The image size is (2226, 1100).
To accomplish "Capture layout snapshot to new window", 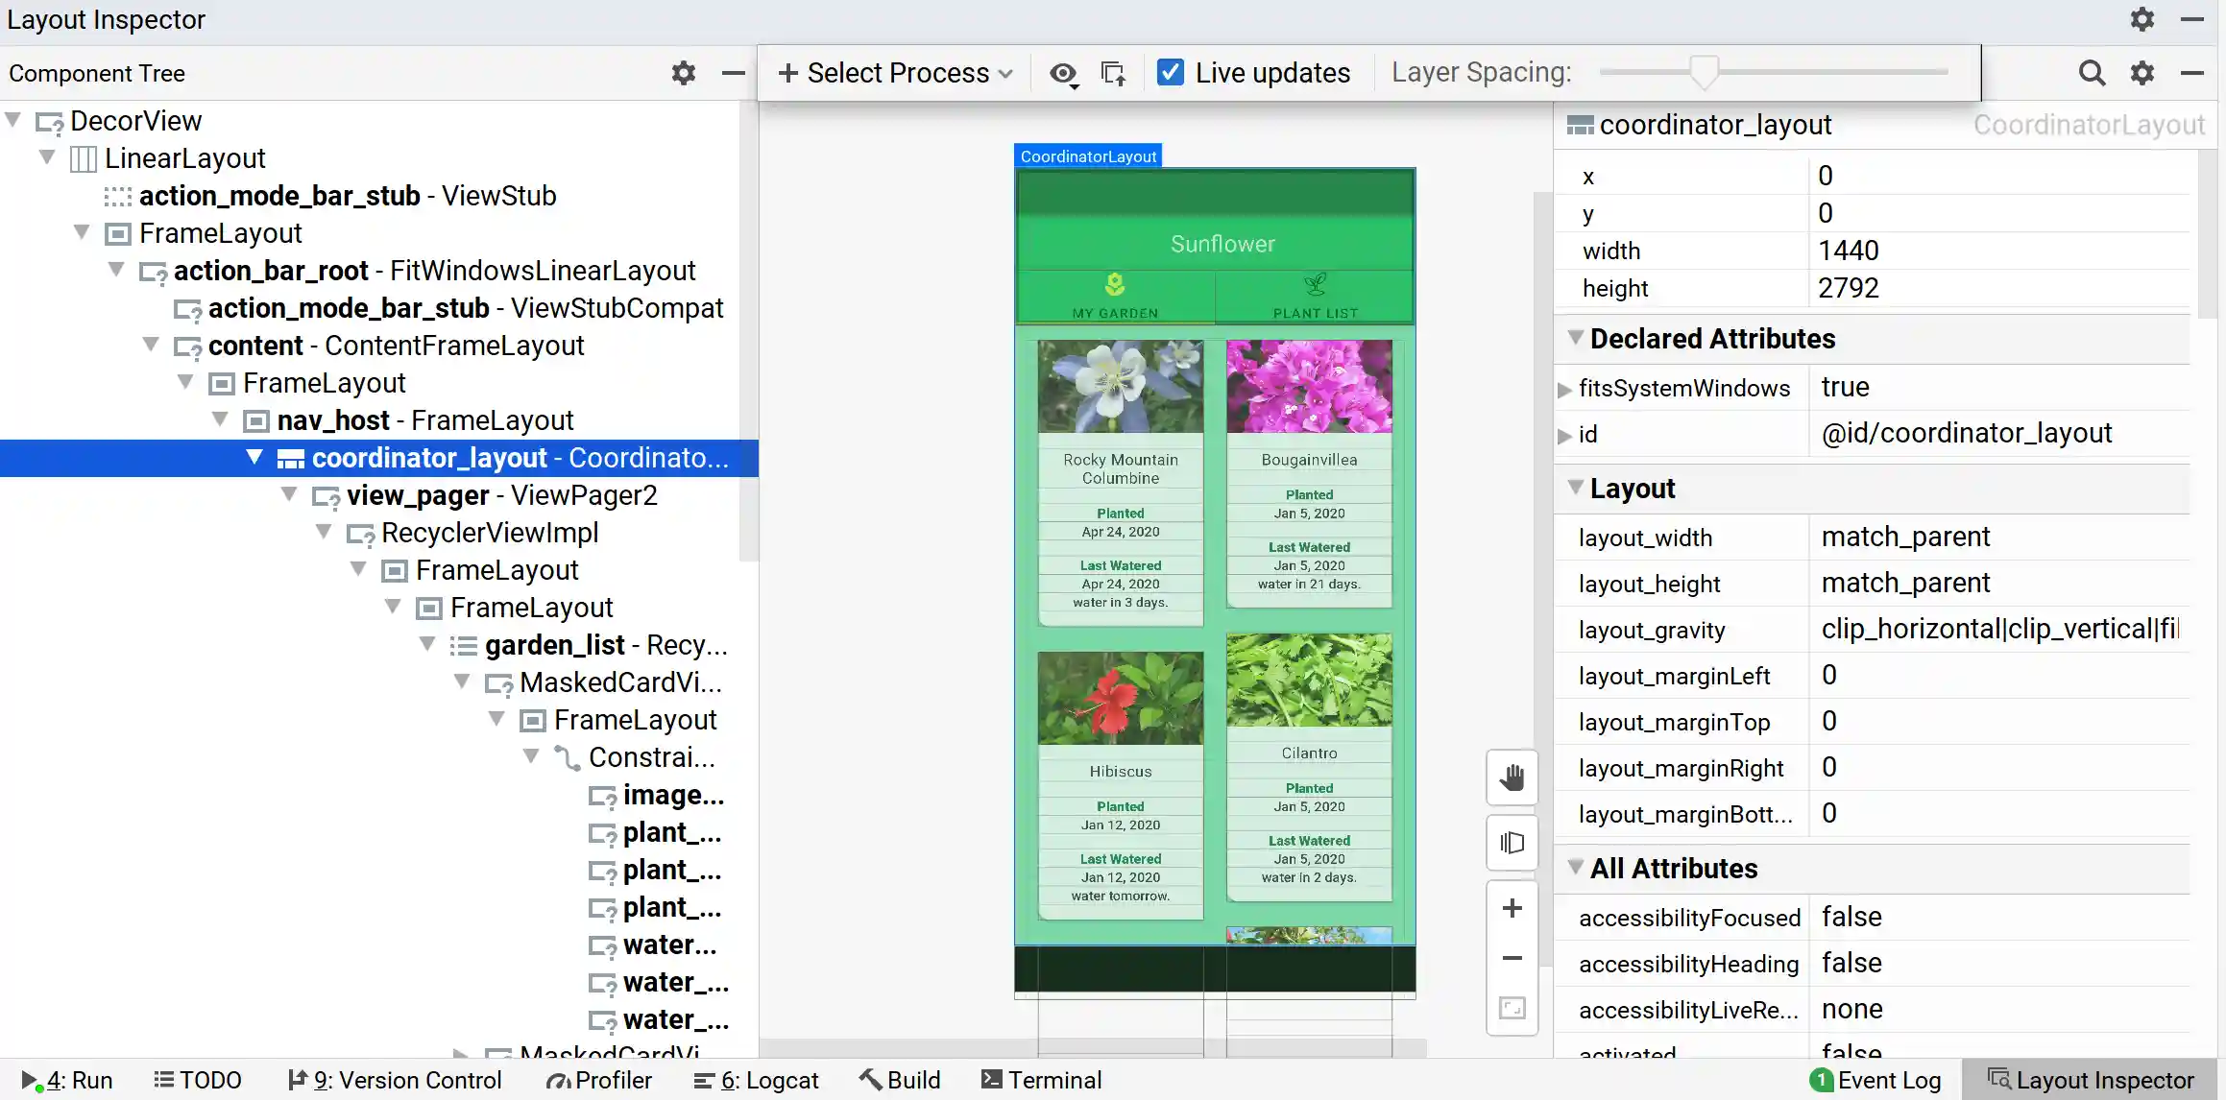I will coord(1113,73).
